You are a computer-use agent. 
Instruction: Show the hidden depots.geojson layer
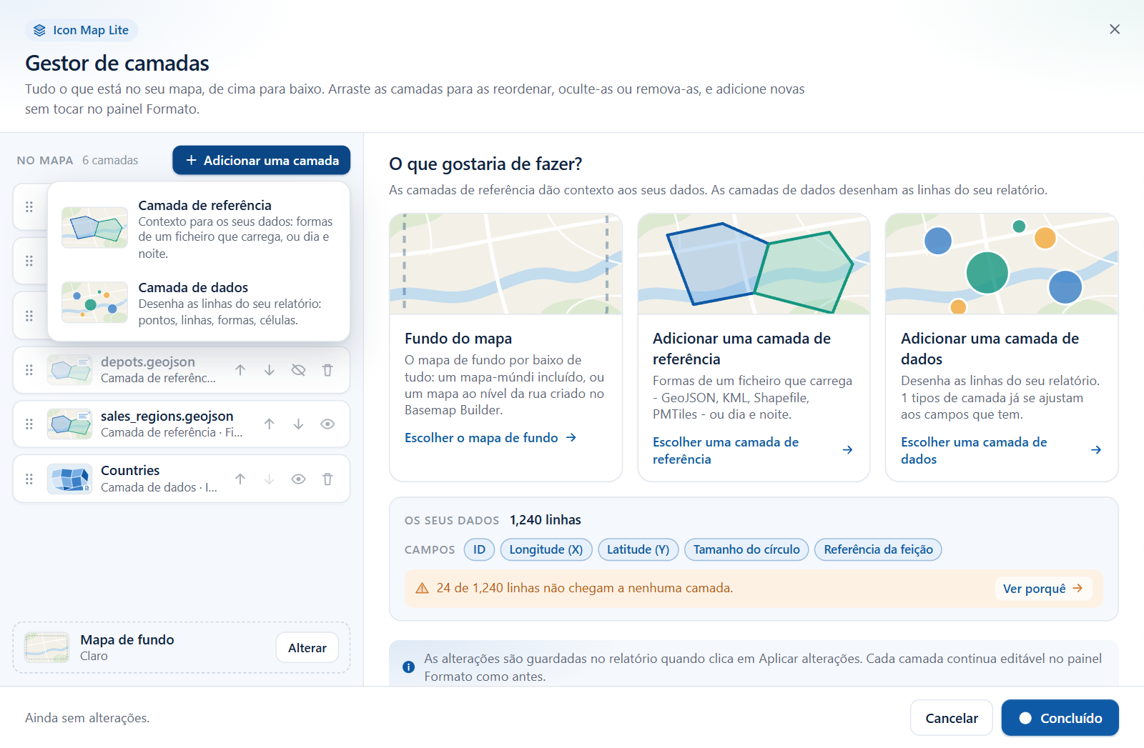299,370
